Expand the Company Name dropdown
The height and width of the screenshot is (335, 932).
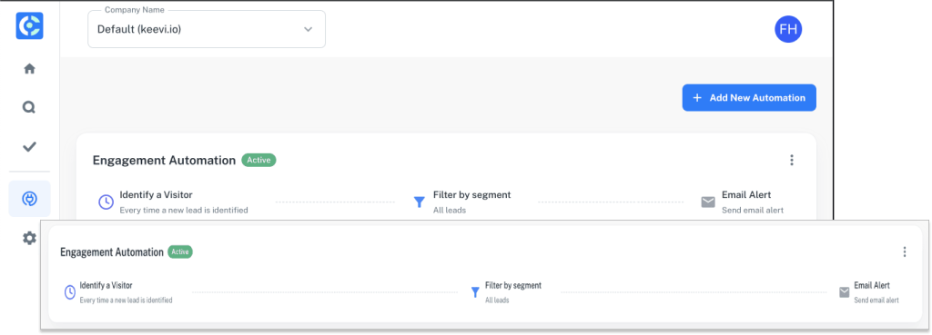[x=207, y=29]
